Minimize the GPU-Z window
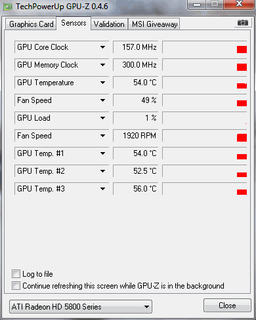Viewport: 256px width, 320px height. click(197, 5)
